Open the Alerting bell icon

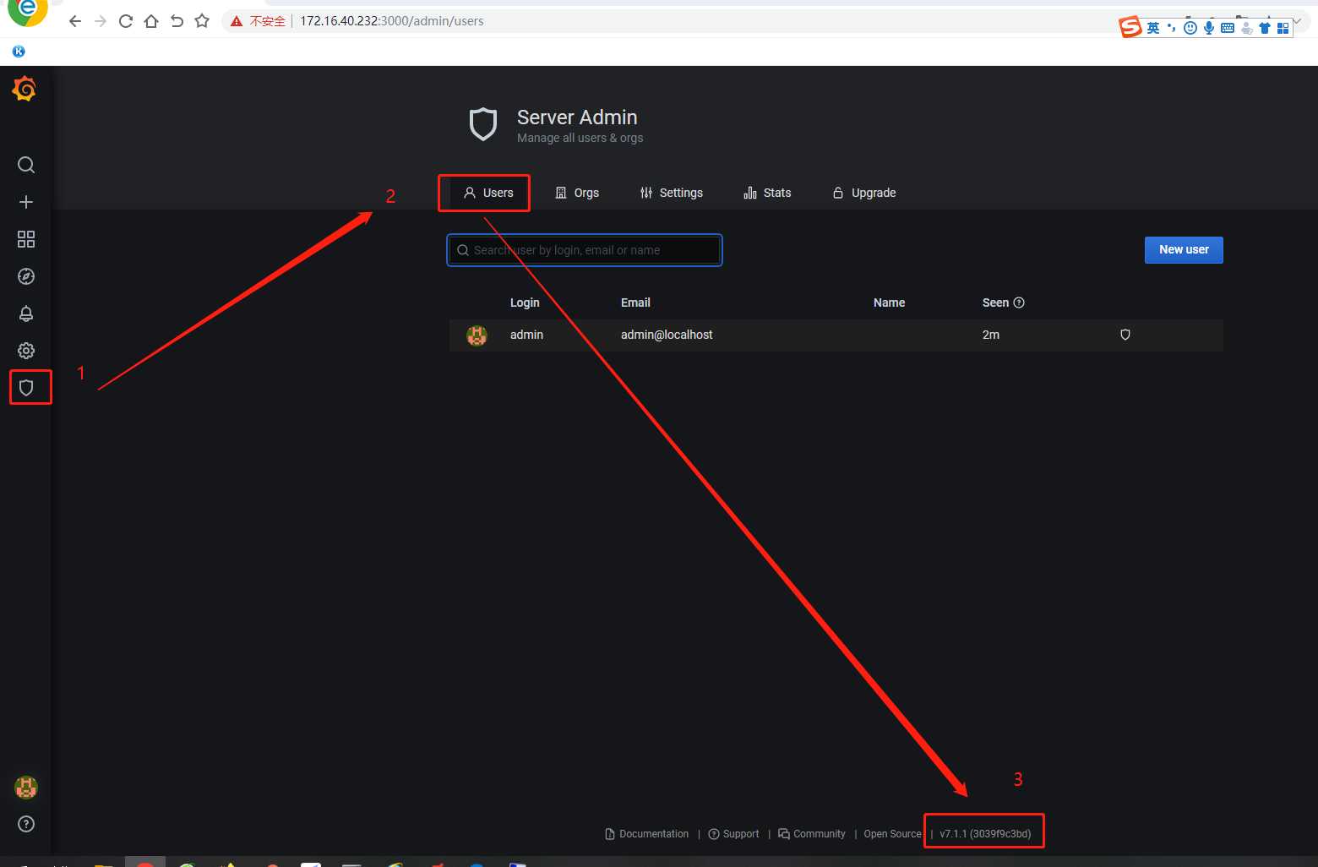(x=26, y=314)
